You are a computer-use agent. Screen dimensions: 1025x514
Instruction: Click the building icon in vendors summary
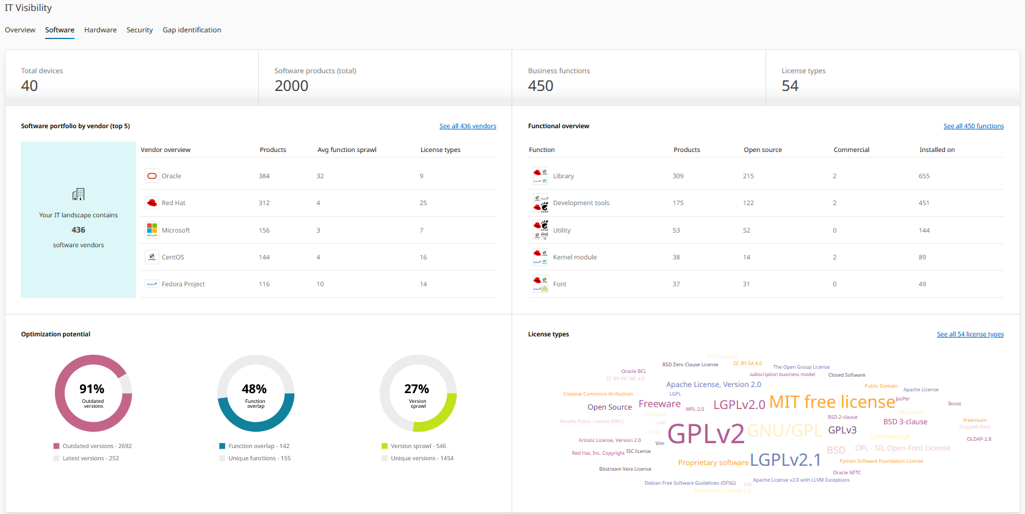click(78, 194)
